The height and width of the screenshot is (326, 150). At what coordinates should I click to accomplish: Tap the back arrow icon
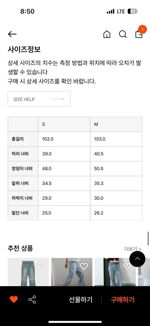[12, 34]
